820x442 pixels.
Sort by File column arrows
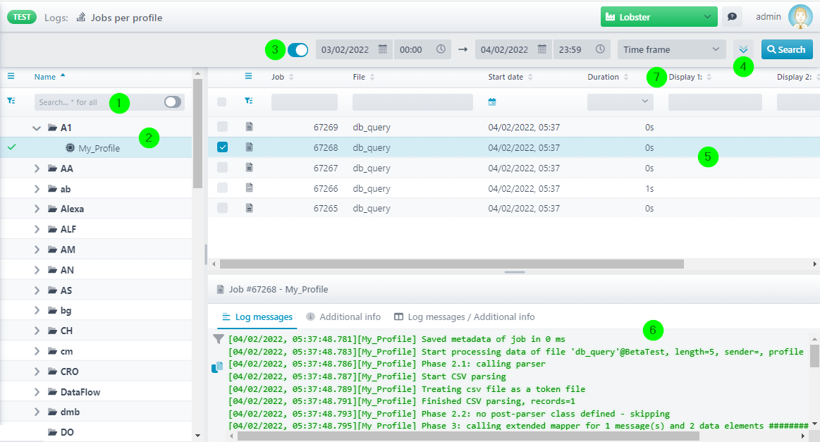pyautogui.click(x=372, y=77)
